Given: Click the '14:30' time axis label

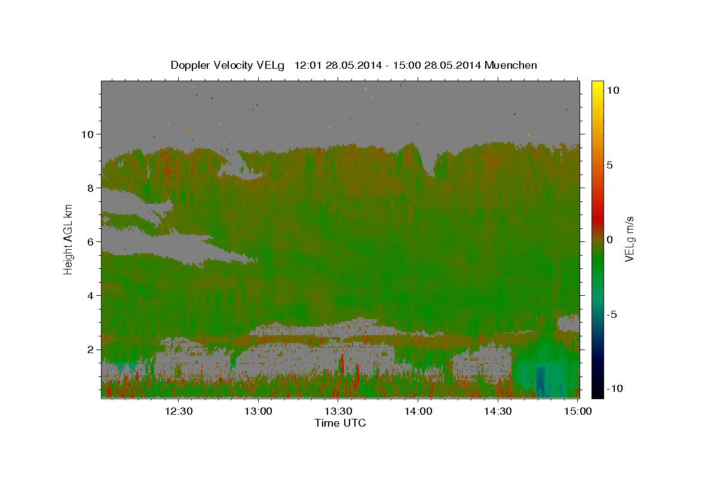Looking at the screenshot, I should [497, 411].
